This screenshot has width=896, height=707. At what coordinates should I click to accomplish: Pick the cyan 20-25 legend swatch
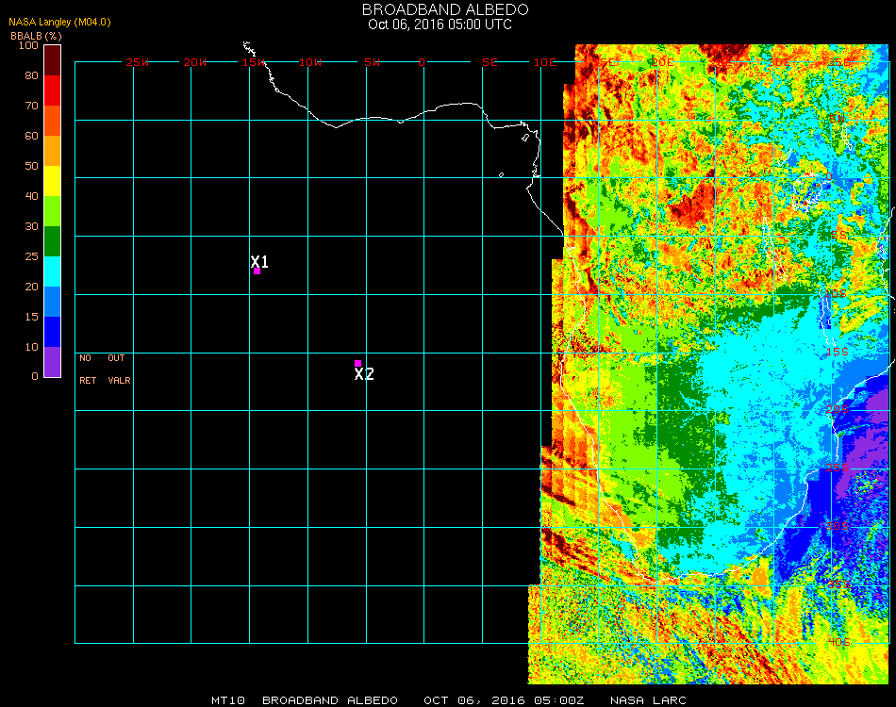[52, 271]
